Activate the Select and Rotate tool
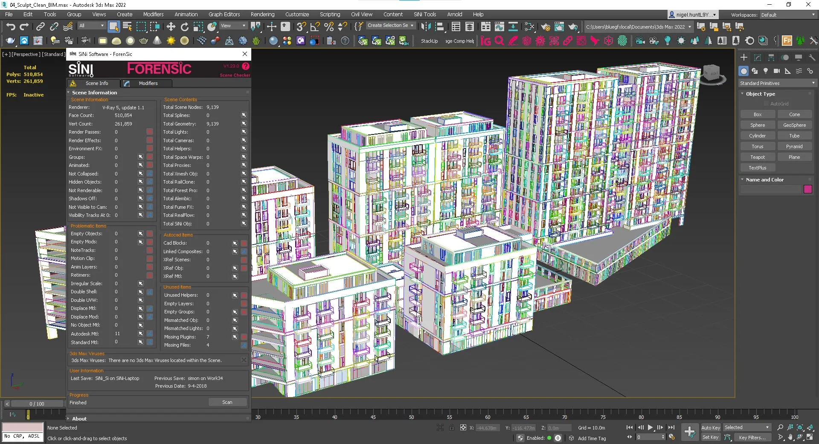Viewport: 819px width, 444px height. tap(185, 27)
